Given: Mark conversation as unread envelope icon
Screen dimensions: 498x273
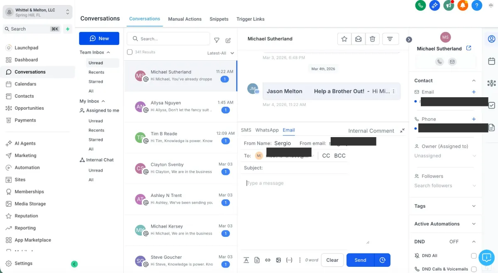Looking at the screenshot, I should point(358,39).
